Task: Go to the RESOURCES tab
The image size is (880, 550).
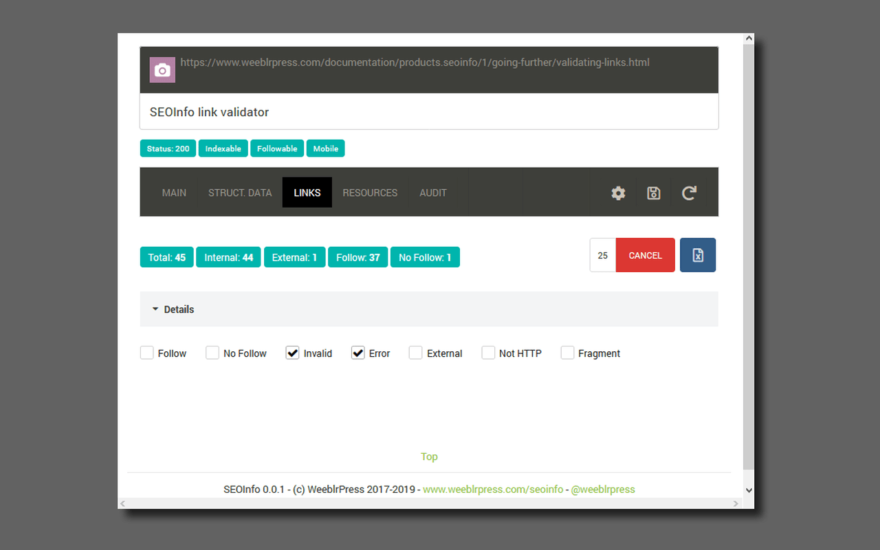Action: (x=370, y=192)
